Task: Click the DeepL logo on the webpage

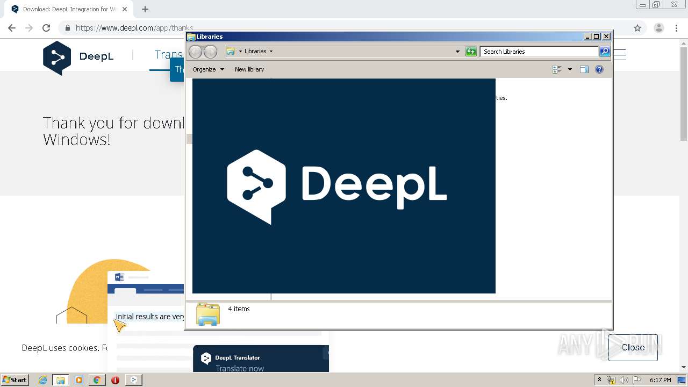Action: pyautogui.click(x=78, y=58)
